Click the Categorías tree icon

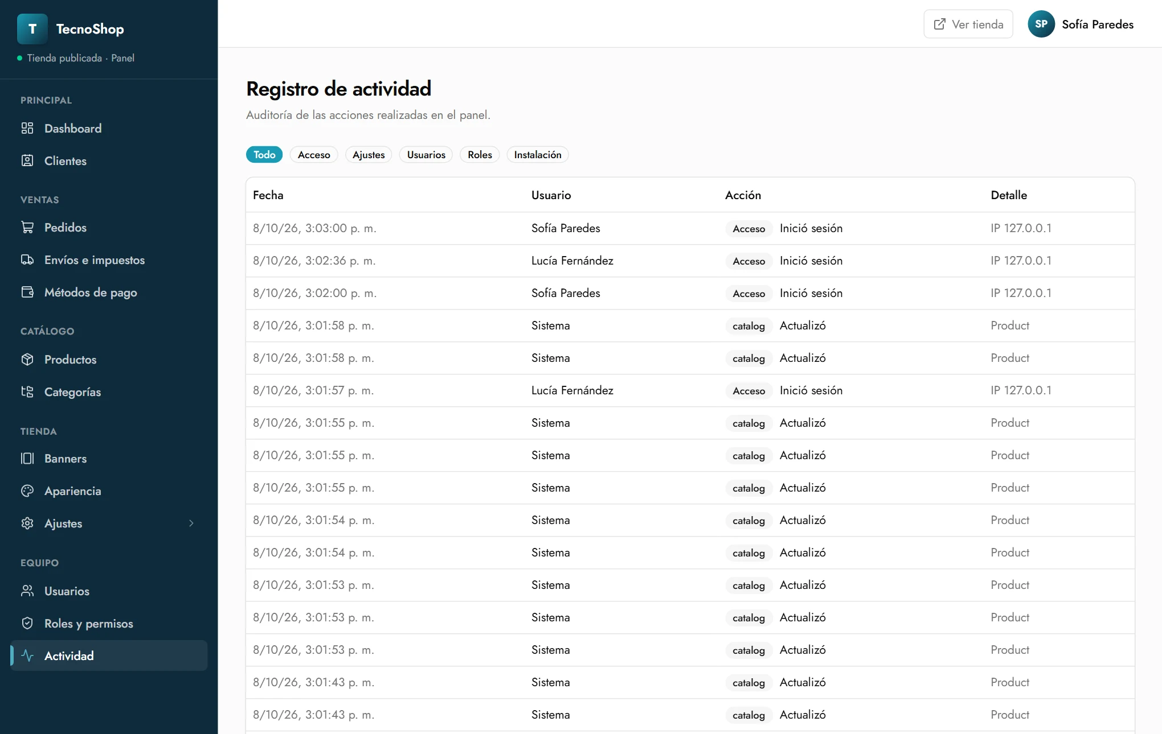click(x=27, y=391)
